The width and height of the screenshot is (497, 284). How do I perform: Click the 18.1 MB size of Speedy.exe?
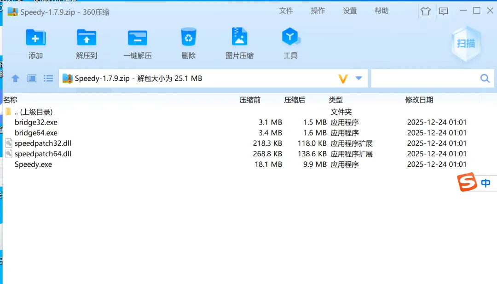pos(268,165)
